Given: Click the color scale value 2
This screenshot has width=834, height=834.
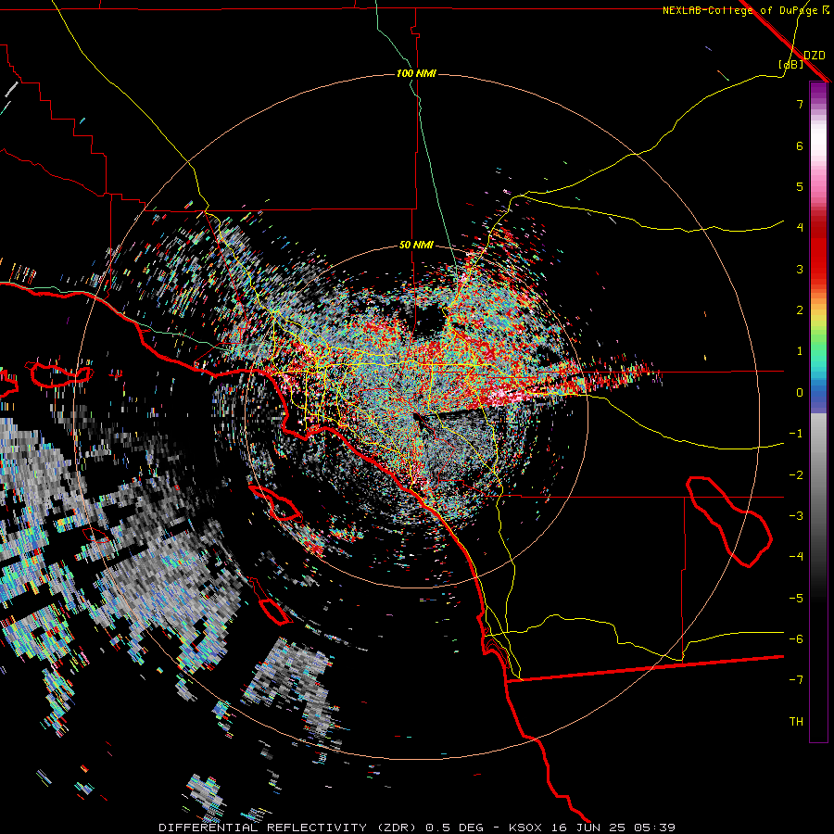Looking at the screenshot, I should 800,310.
